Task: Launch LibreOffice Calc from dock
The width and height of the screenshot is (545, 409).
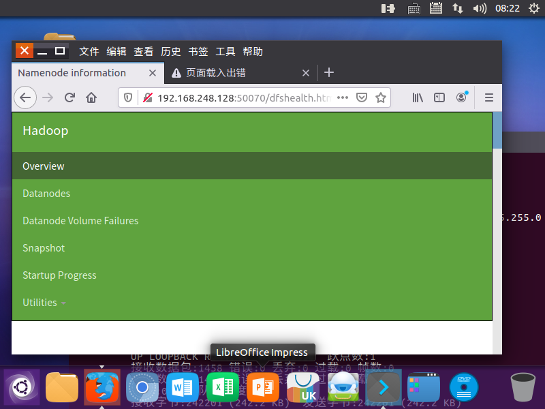Action: click(223, 387)
